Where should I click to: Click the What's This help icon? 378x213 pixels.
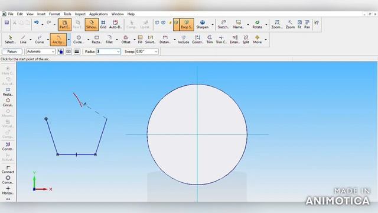[316, 22]
